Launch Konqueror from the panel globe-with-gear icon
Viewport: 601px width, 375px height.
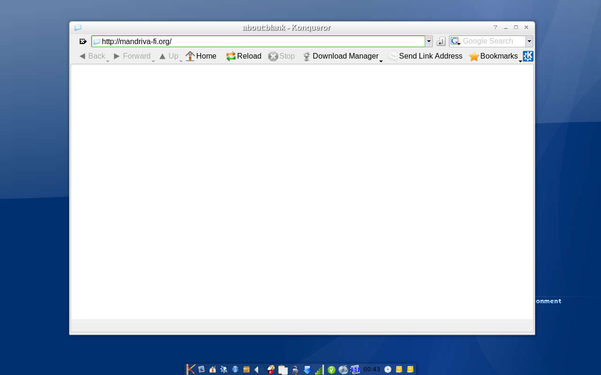tap(224, 369)
